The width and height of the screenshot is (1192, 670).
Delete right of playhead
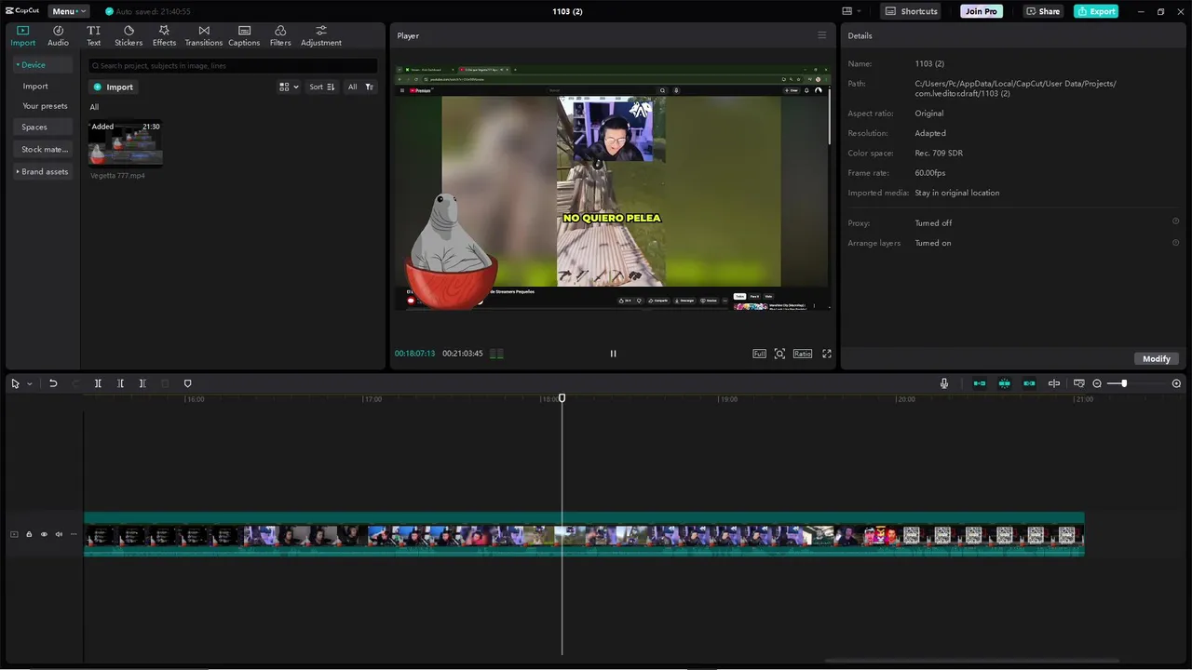point(142,383)
